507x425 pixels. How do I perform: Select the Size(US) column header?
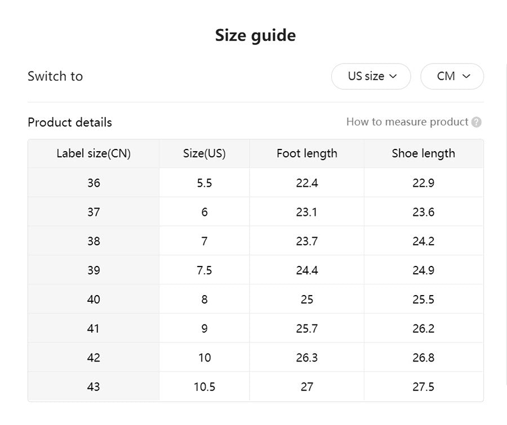click(x=204, y=153)
